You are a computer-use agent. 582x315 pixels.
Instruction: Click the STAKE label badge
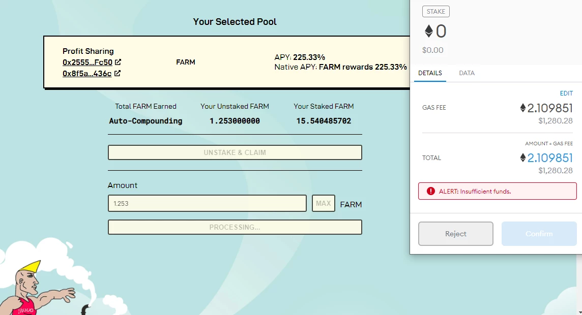[x=436, y=12]
